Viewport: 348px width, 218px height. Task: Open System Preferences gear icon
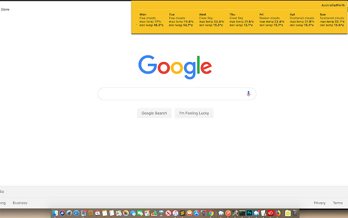coord(204,213)
